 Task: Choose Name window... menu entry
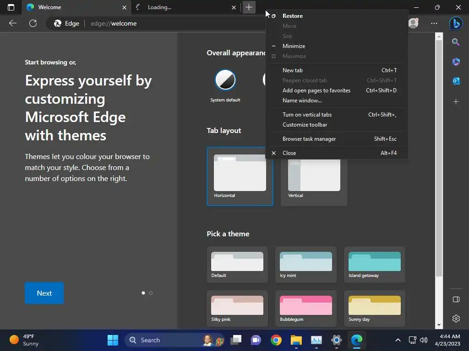tap(337, 101)
